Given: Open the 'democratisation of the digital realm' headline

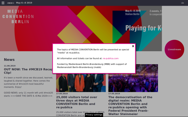Looking at the screenshot, I should click(x=130, y=105).
